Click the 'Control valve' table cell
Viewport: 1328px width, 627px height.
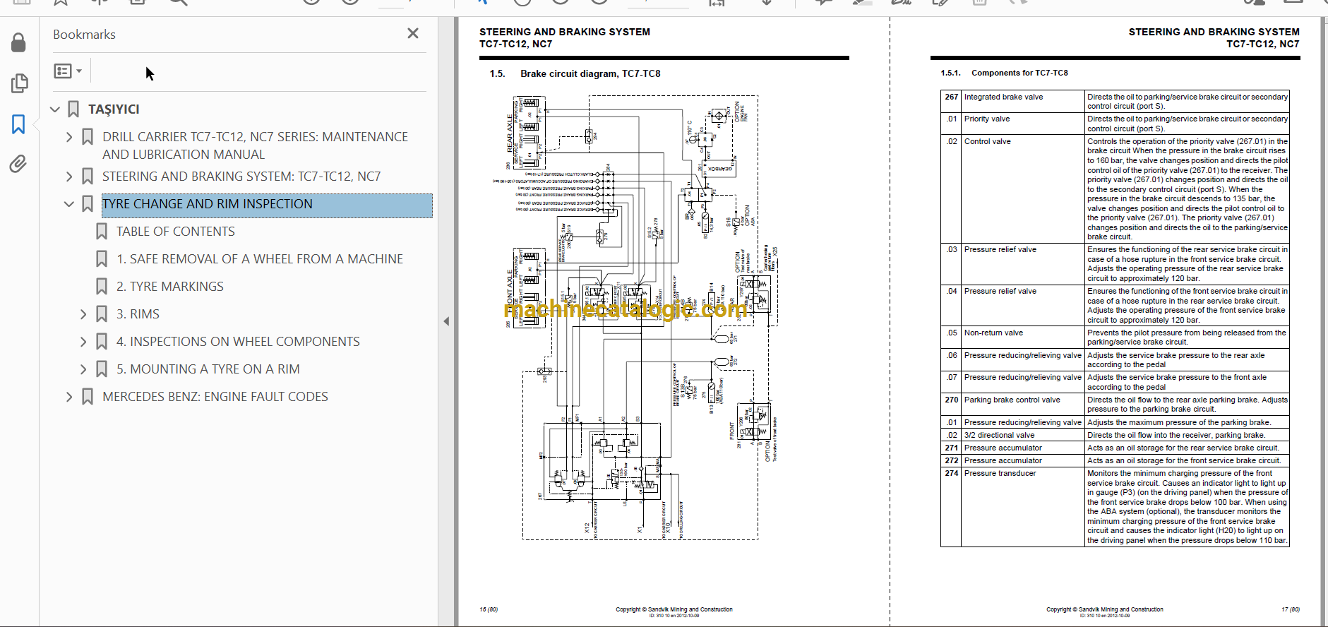click(1022, 189)
